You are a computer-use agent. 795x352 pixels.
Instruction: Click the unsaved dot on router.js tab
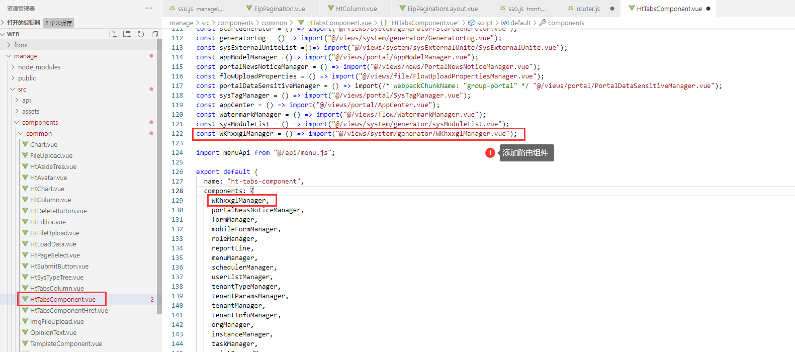[612, 9]
